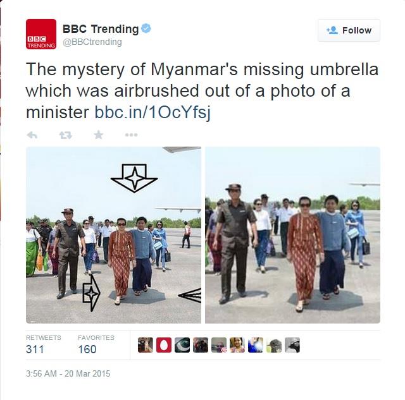Open the 3:56 AM 20 Mar 2015 timestamp
This screenshot has height=400, width=405.
point(68,373)
